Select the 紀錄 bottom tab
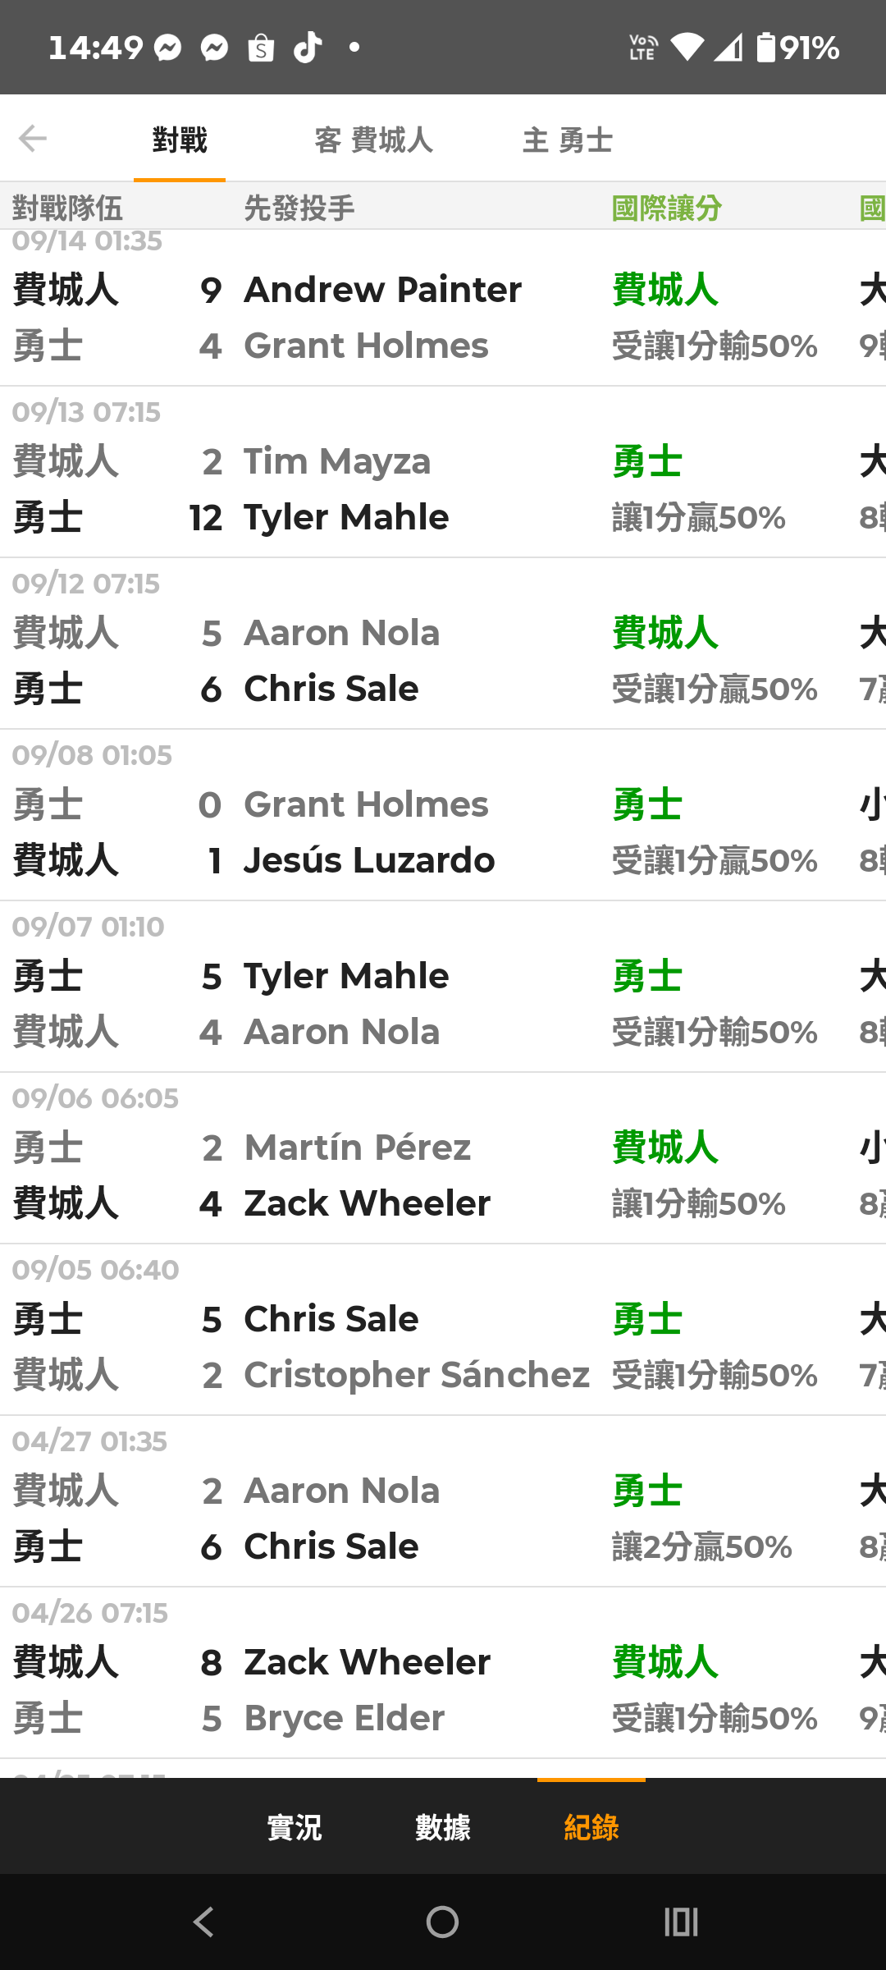This screenshot has height=1970, width=886. click(x=591, y=1827)
